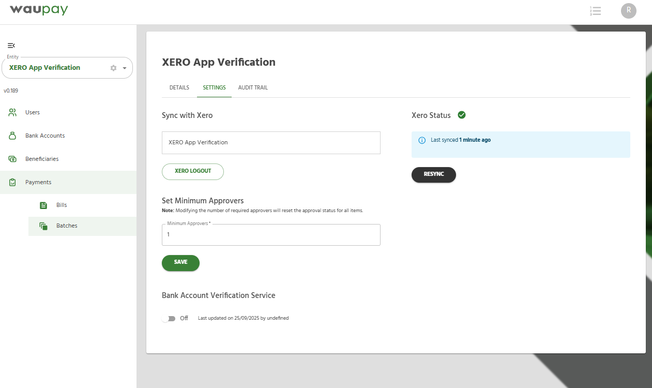Open entity settings gear icon
This screenshot has width=652, height=388.
(x=114, y=68)
